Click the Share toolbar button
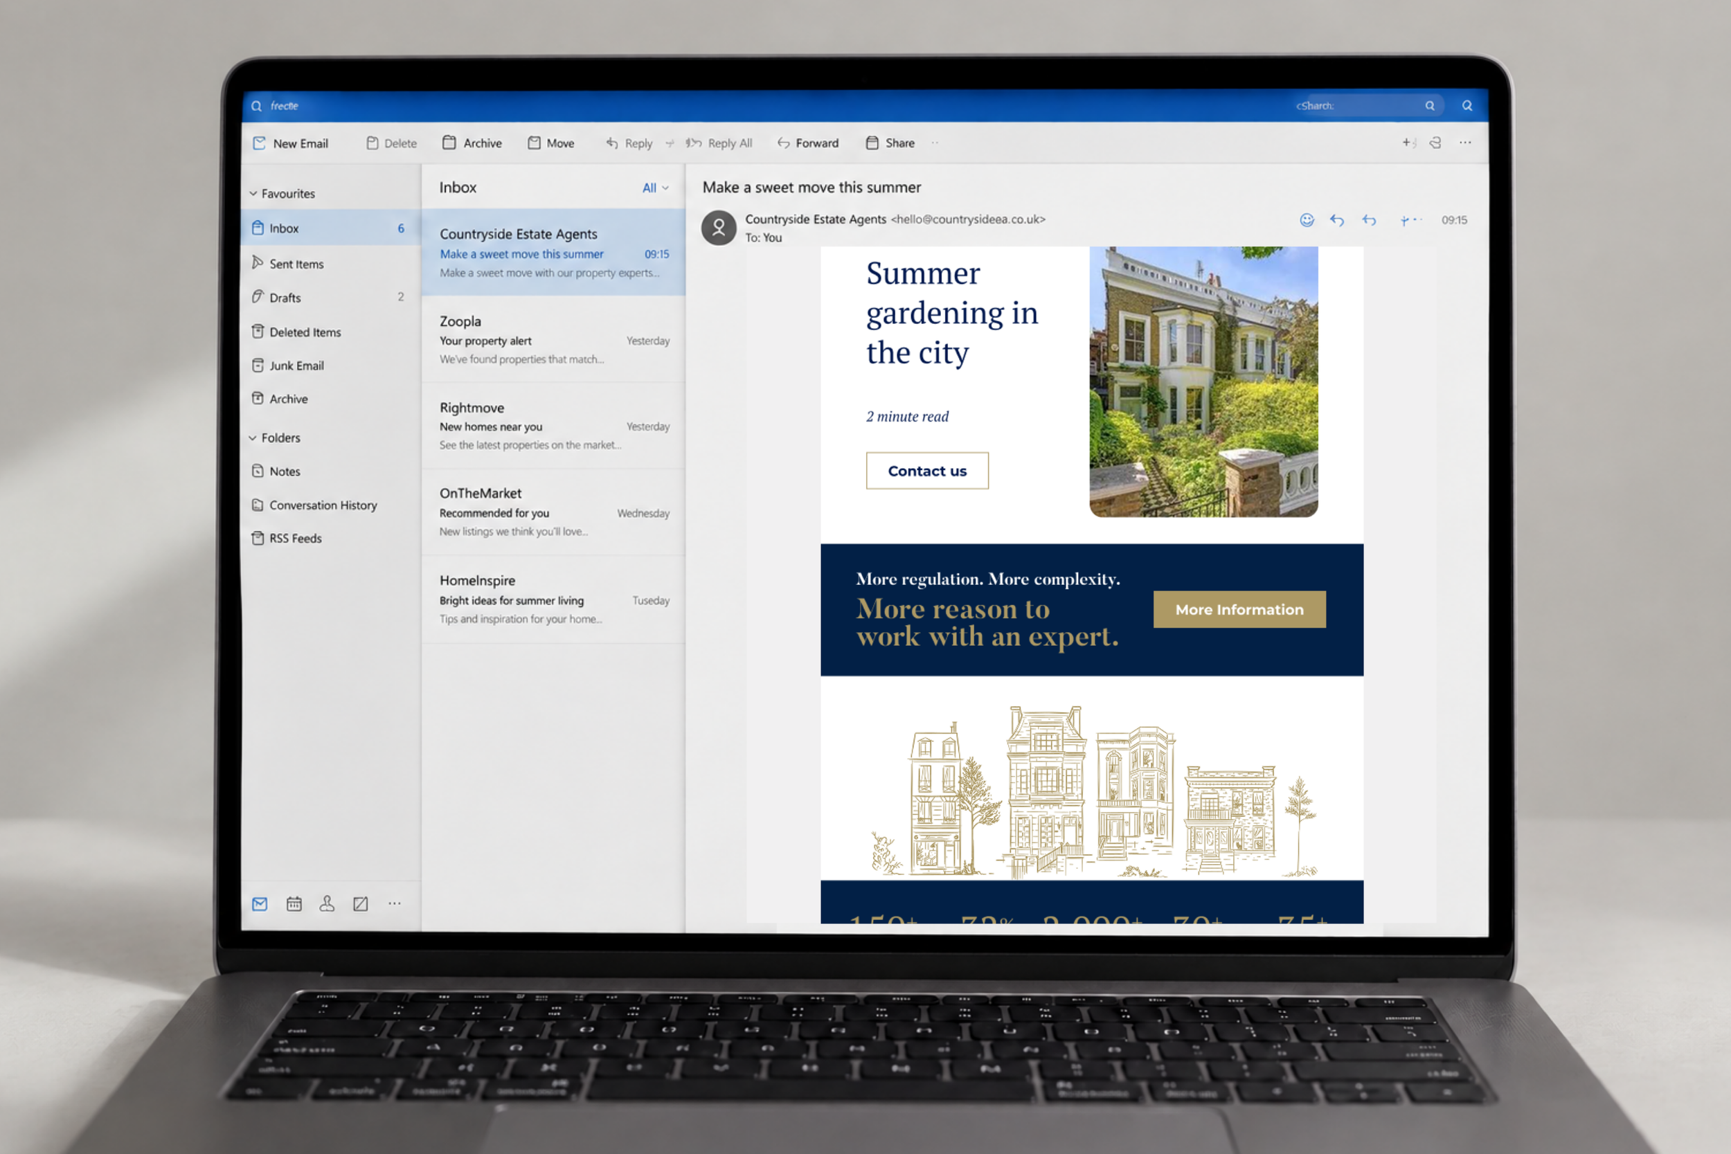1731x1154 pixels. point(890,143)
